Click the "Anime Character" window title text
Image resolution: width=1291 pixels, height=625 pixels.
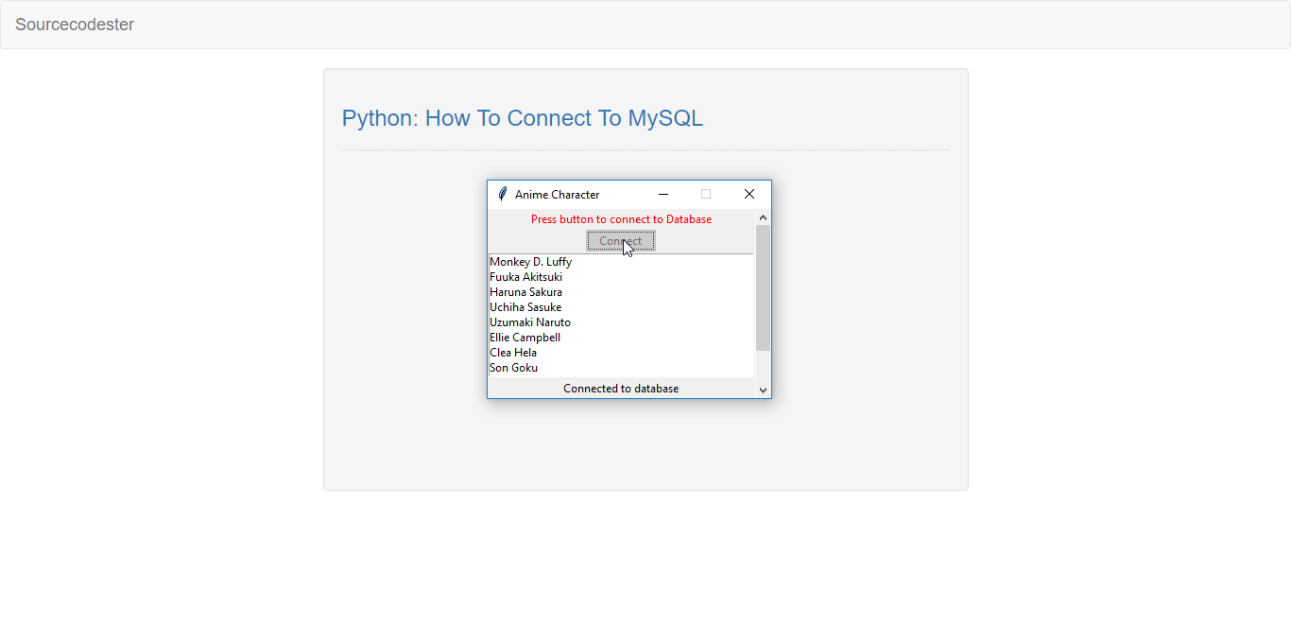point(557,195)
